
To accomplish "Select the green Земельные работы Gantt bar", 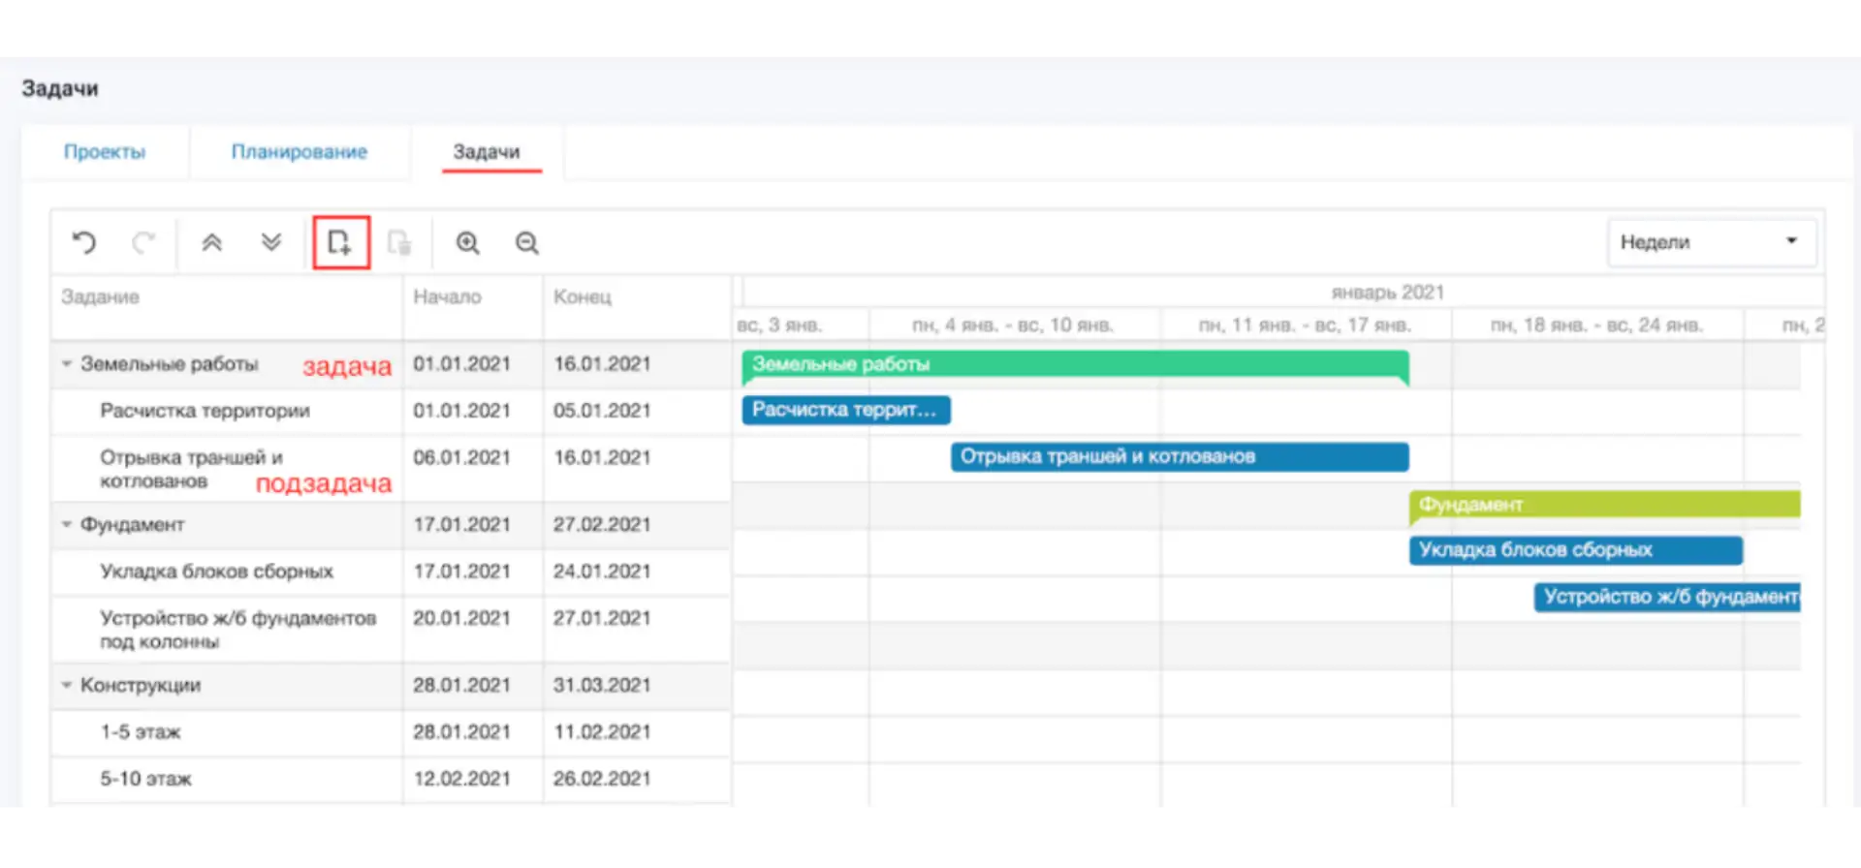I will (1075, 367).
